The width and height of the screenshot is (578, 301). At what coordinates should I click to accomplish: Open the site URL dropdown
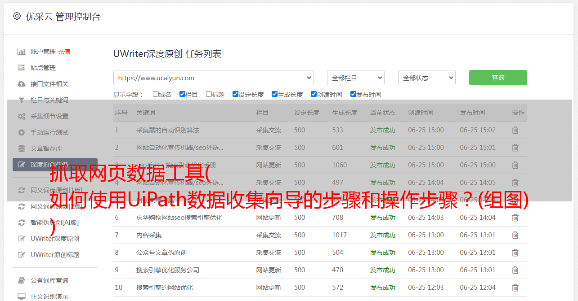coord(213,78)
